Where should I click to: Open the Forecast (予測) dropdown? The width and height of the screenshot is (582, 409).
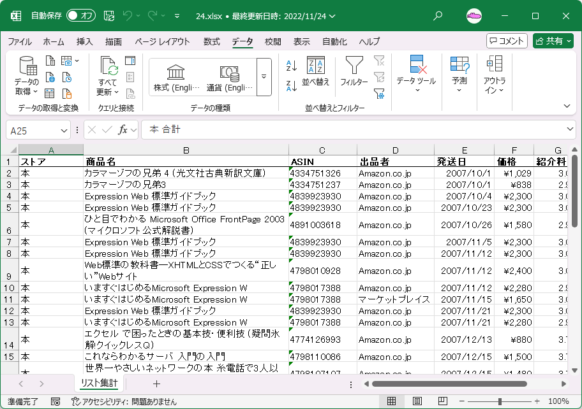click(459, 74)
